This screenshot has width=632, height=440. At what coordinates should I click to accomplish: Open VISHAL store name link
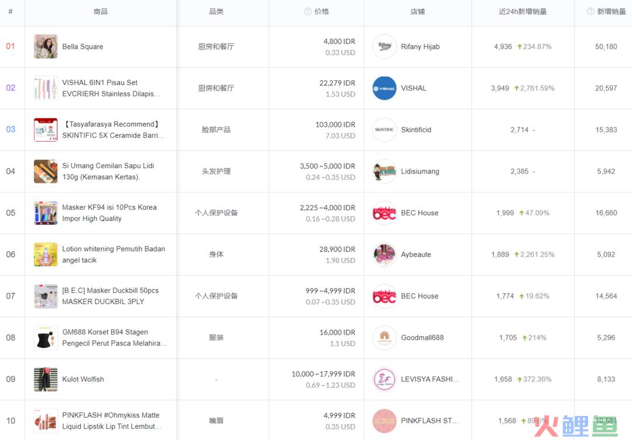click(x=414, y=88)
